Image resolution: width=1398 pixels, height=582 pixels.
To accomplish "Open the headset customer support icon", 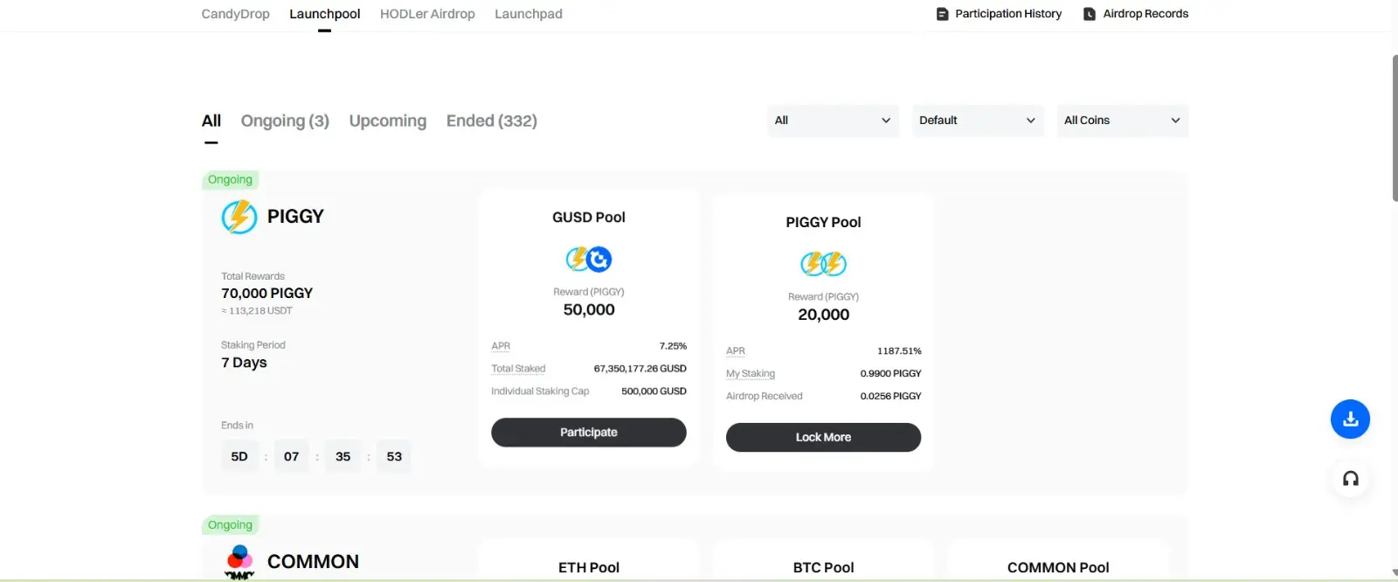I will pyautogui.click(x=1350, y=479).
